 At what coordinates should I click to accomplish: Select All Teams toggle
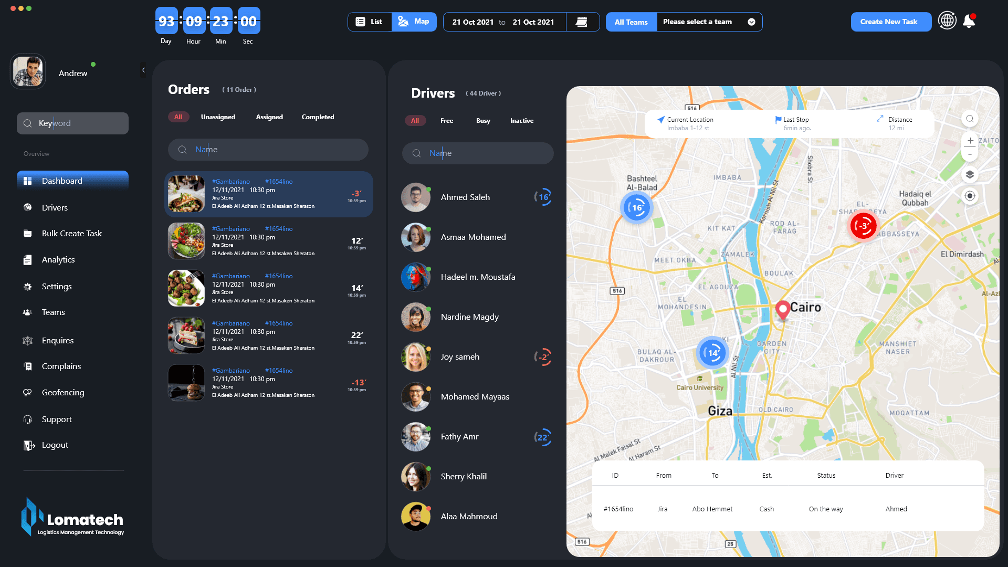(631, 22)
